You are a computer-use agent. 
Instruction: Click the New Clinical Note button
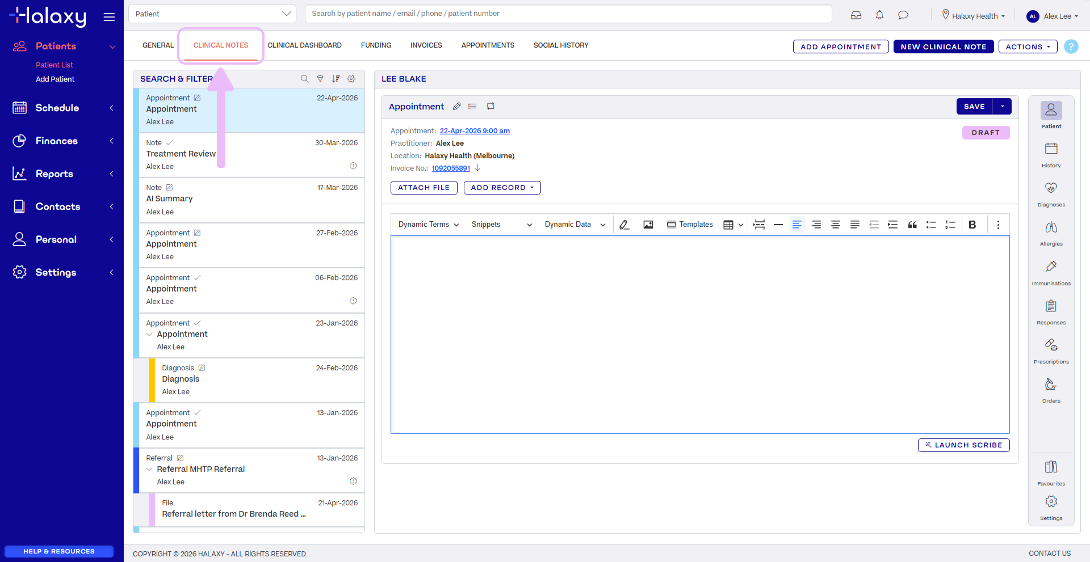944,47
